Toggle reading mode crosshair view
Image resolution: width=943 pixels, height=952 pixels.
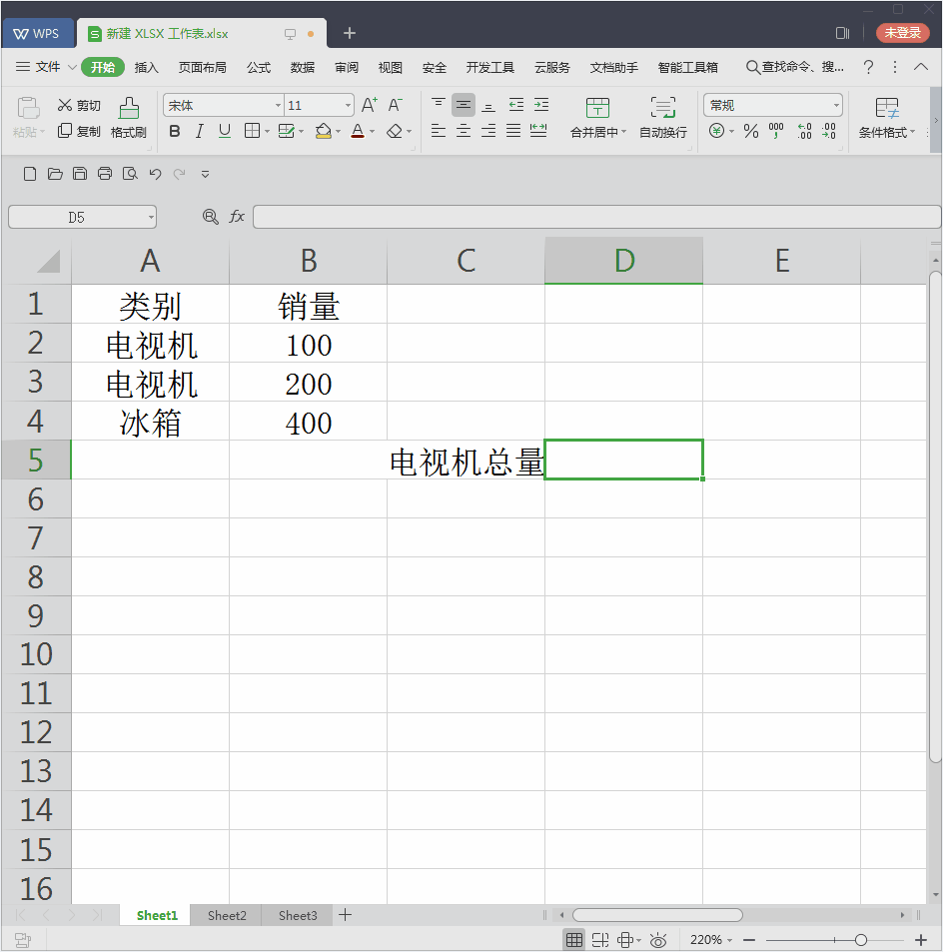point(625,940)
